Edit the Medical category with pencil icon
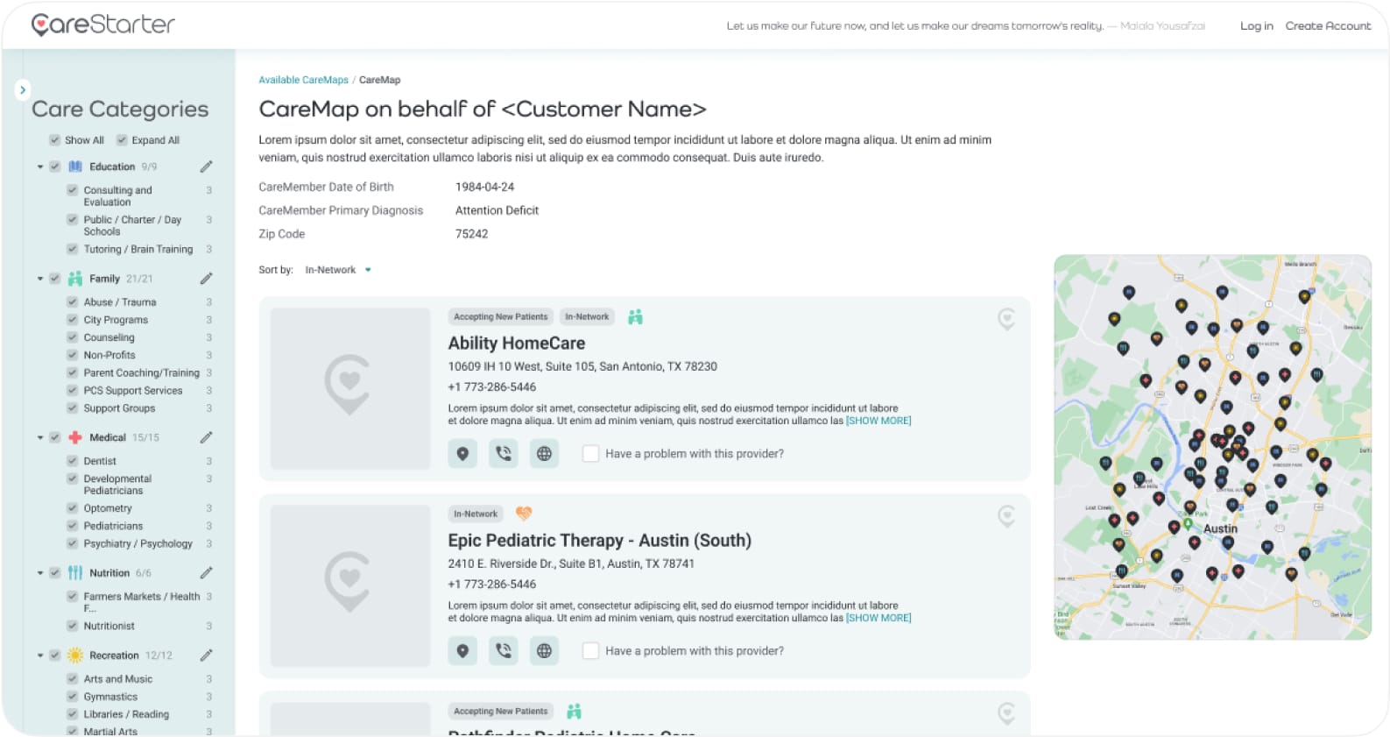The height and width of the screenshot is (737, 1390). pos(206,437)
